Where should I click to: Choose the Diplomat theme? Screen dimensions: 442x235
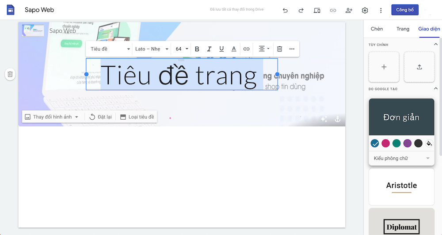[x=402, y=222]
